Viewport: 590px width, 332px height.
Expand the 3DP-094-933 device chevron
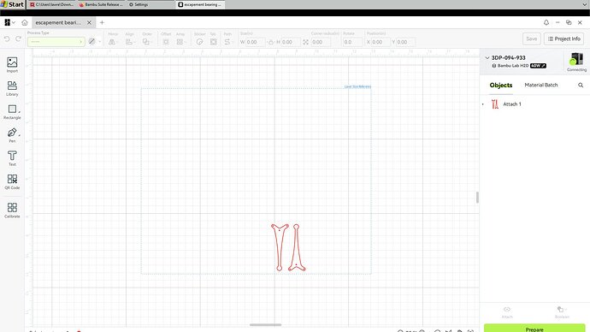(x=487, y=58)
